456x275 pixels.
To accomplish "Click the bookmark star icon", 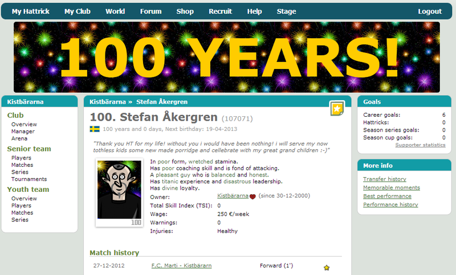I will (337, 108).
